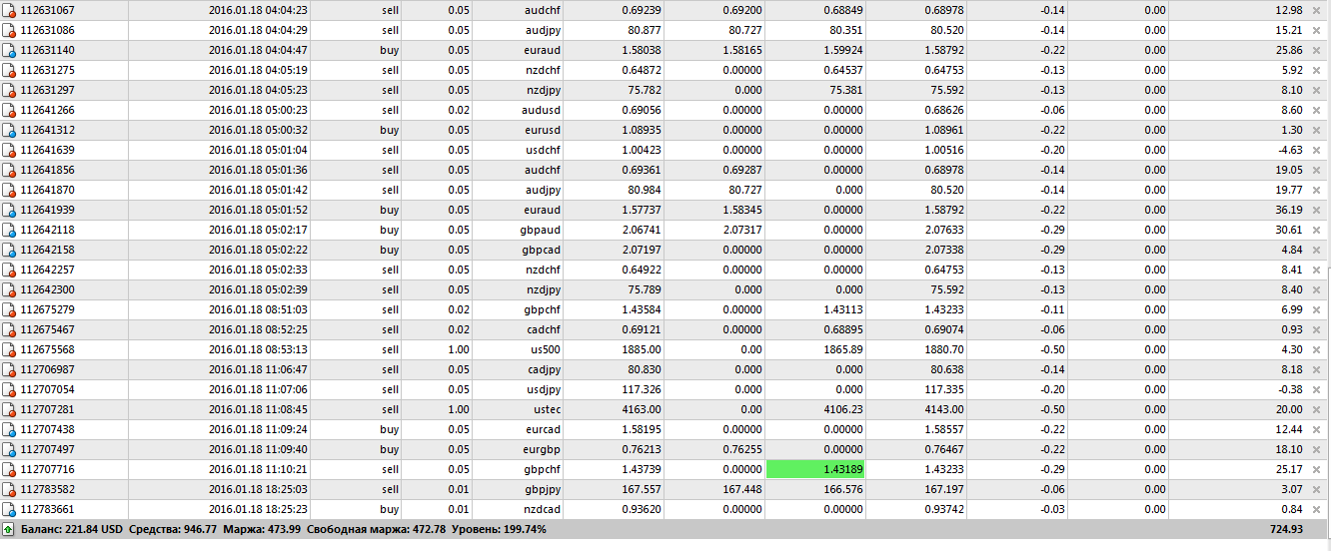Click lot size 1.00 in the ustec row
Screen dimensions: 1331x551
[459, 409]
